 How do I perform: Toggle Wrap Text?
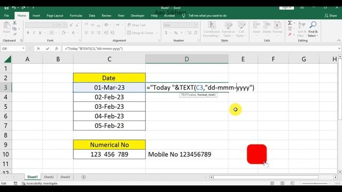[x=137, y=25]
